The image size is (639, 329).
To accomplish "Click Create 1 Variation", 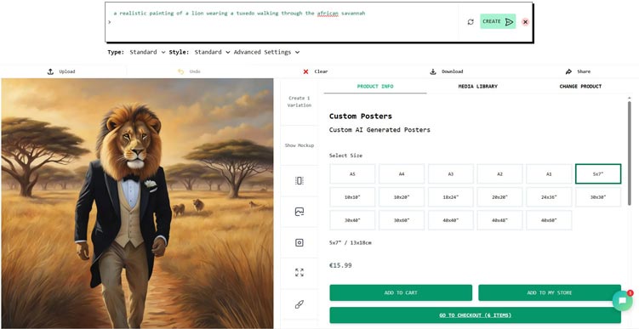I will pyautogui.click(x=300, y=102).
